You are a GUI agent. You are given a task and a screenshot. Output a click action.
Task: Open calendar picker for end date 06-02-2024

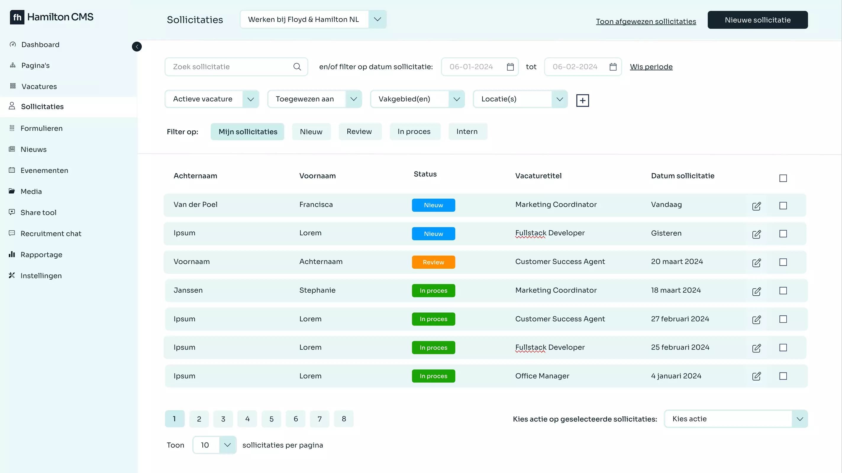[613, 67]
